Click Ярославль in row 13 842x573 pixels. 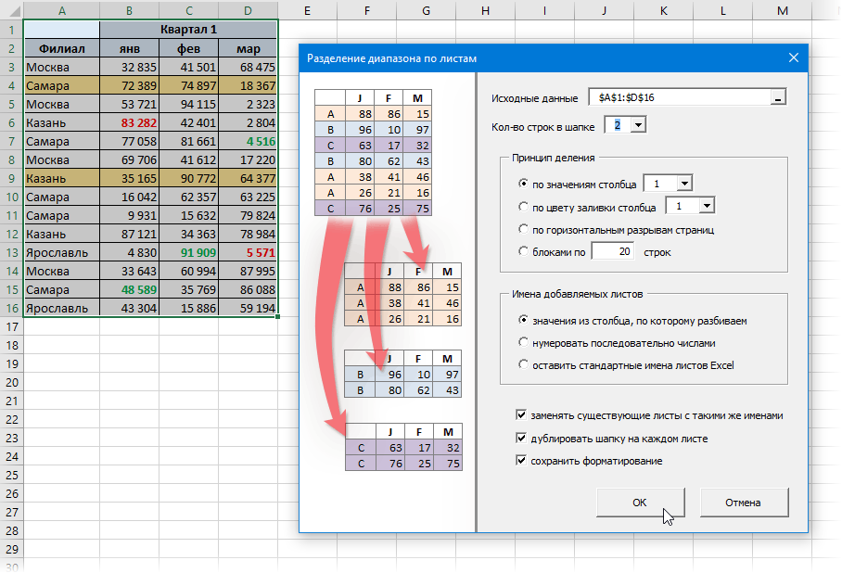click(x=62, y=252)
